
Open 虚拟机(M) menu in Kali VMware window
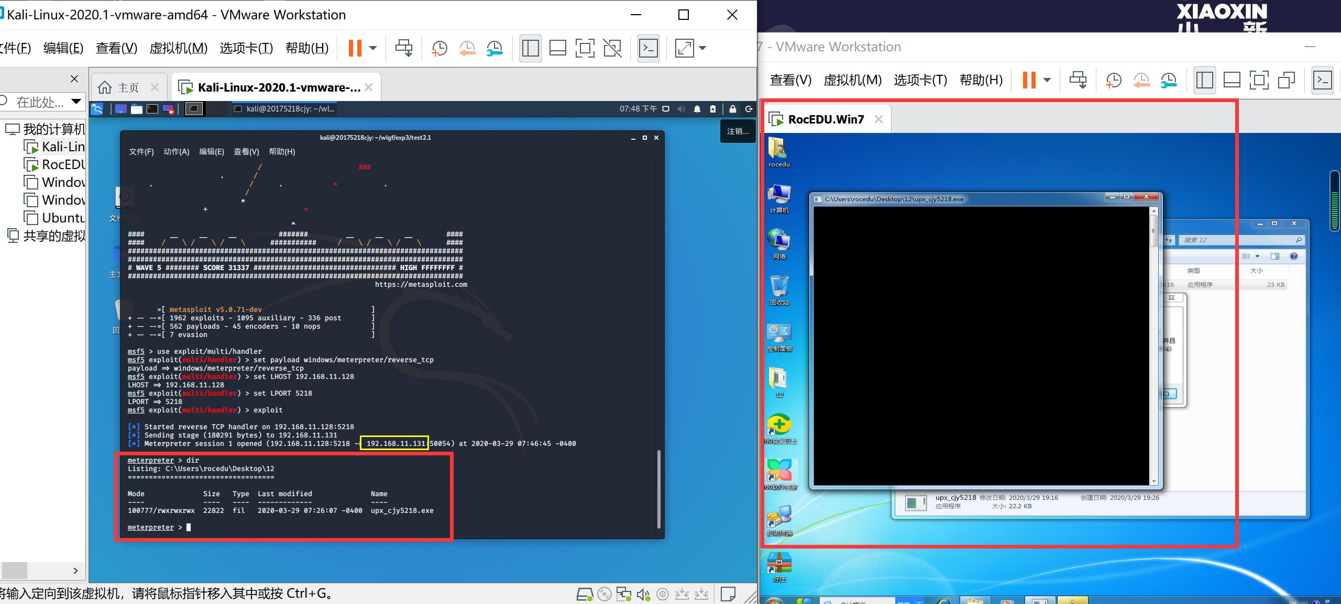coord(178,48)
